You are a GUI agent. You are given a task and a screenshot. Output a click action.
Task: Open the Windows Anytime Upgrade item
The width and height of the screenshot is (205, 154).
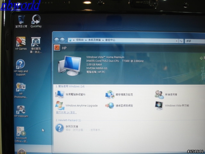(77, 106)
